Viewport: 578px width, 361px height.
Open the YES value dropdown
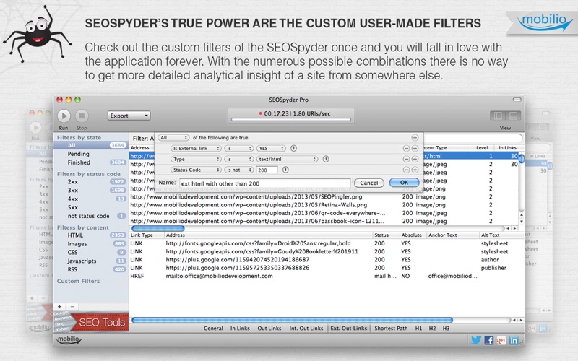271,149
